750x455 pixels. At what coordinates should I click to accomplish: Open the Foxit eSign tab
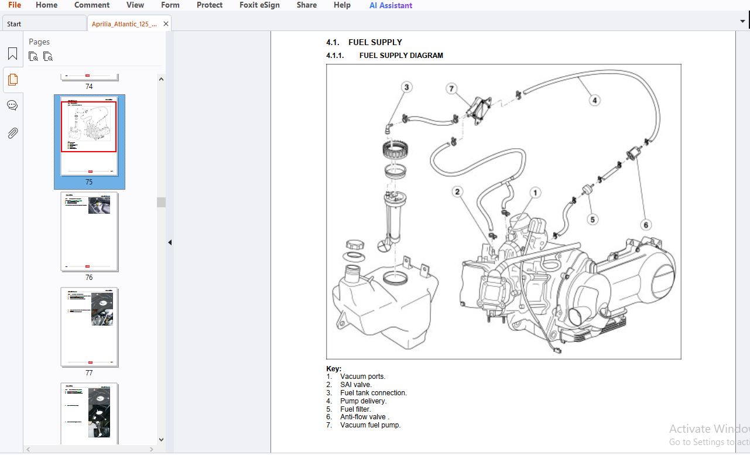click(259, 5)
